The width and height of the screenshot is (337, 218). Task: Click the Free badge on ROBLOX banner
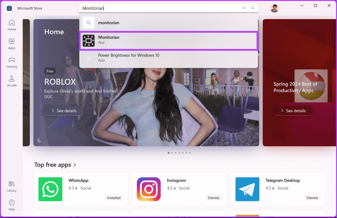click(x=50, y=71)
